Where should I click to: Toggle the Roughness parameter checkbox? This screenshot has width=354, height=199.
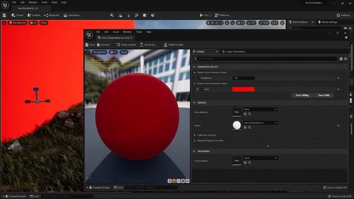click(x=198, y=78)
